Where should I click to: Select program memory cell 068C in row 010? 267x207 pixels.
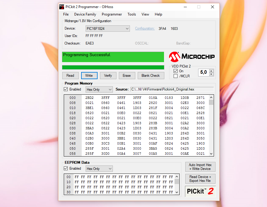201,108
